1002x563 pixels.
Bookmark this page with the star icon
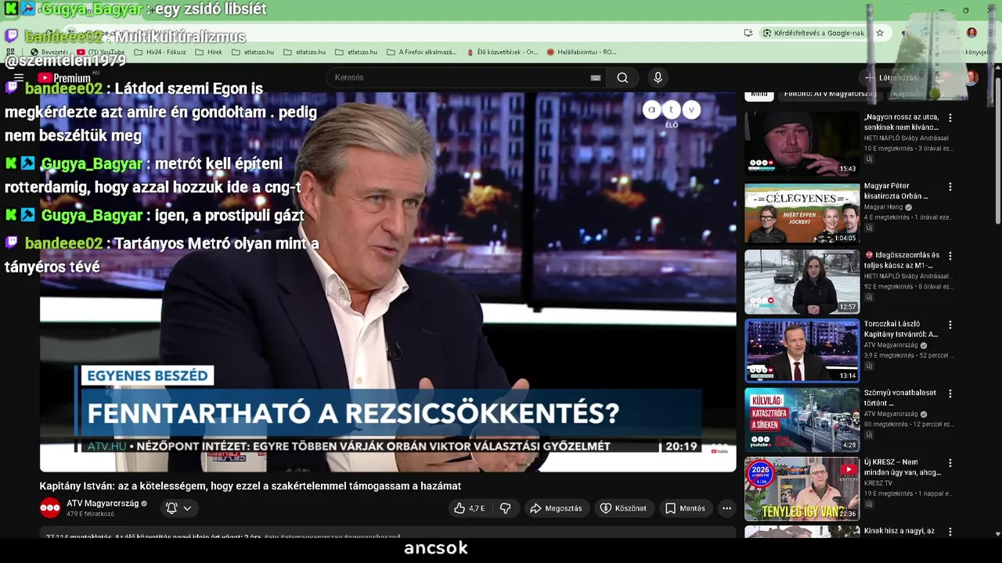tap(880, 33)
